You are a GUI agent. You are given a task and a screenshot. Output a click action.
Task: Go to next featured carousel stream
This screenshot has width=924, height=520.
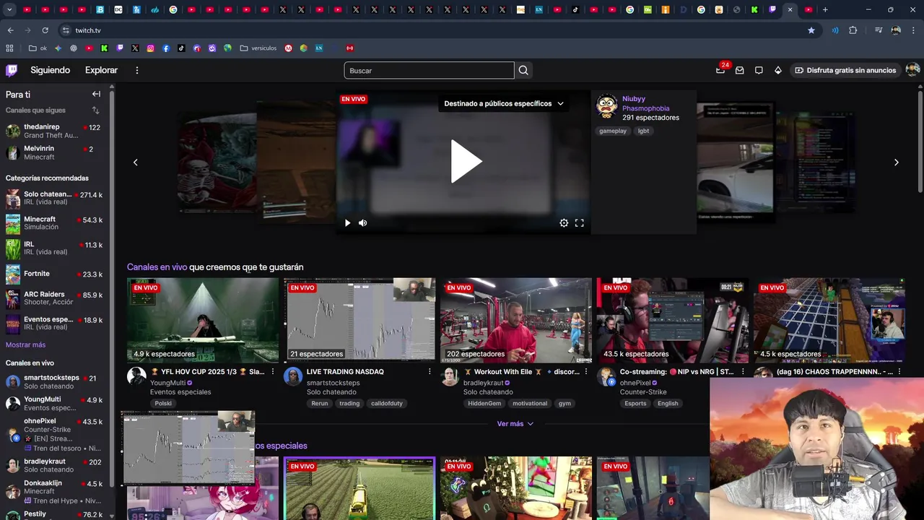click(897, 162)
